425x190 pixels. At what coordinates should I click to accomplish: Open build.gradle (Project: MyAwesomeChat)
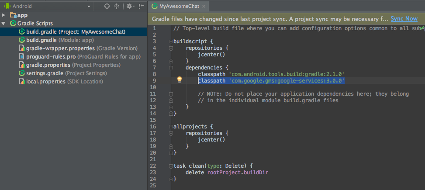point(76,32)
